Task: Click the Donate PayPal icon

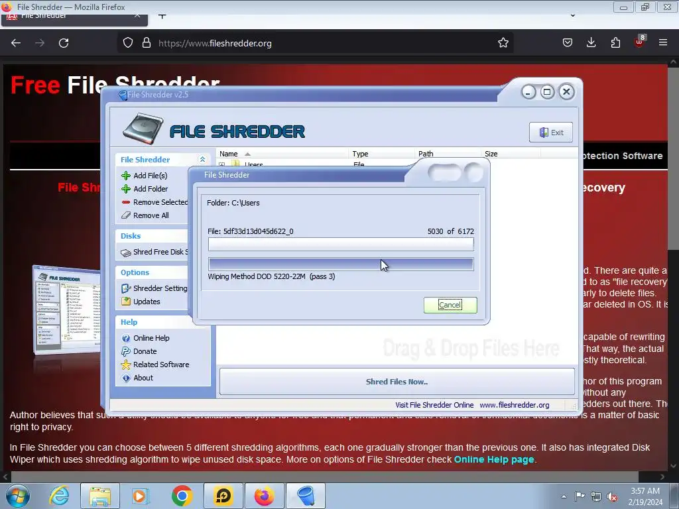Action: point(126,351)
